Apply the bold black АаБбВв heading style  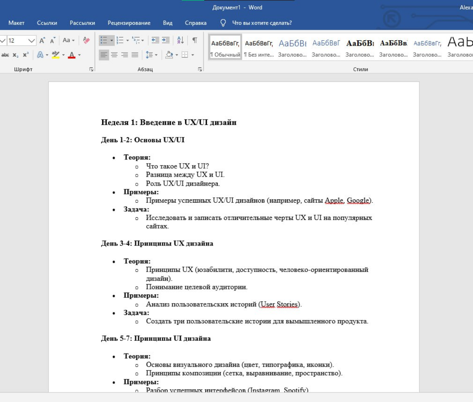(x=393, y=47)
